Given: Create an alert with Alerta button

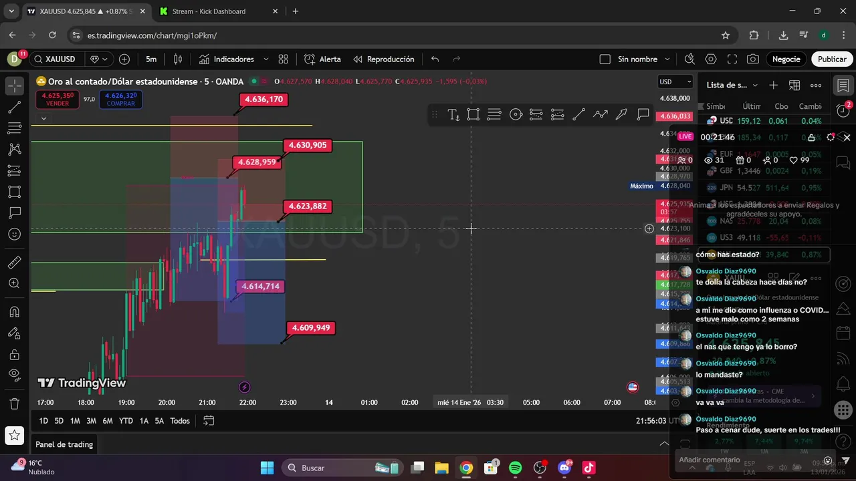Looking at the screenshot, I should click(x=323, y=59).
